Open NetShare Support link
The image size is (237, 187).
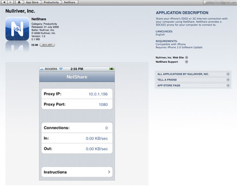[x=167, y=62]
